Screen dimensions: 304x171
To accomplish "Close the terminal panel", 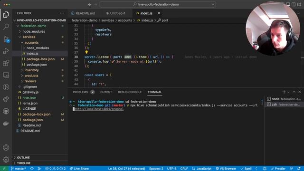I will click(300, 92).
